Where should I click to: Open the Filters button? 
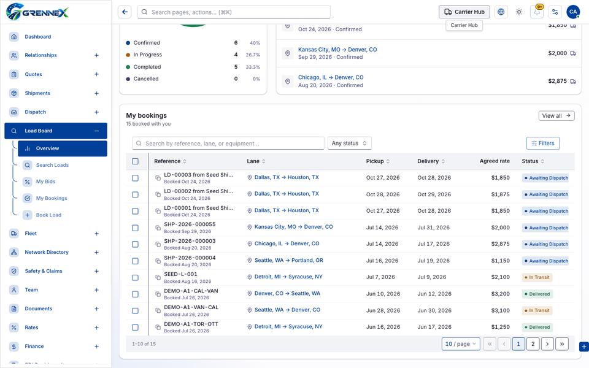click(543, 143)
